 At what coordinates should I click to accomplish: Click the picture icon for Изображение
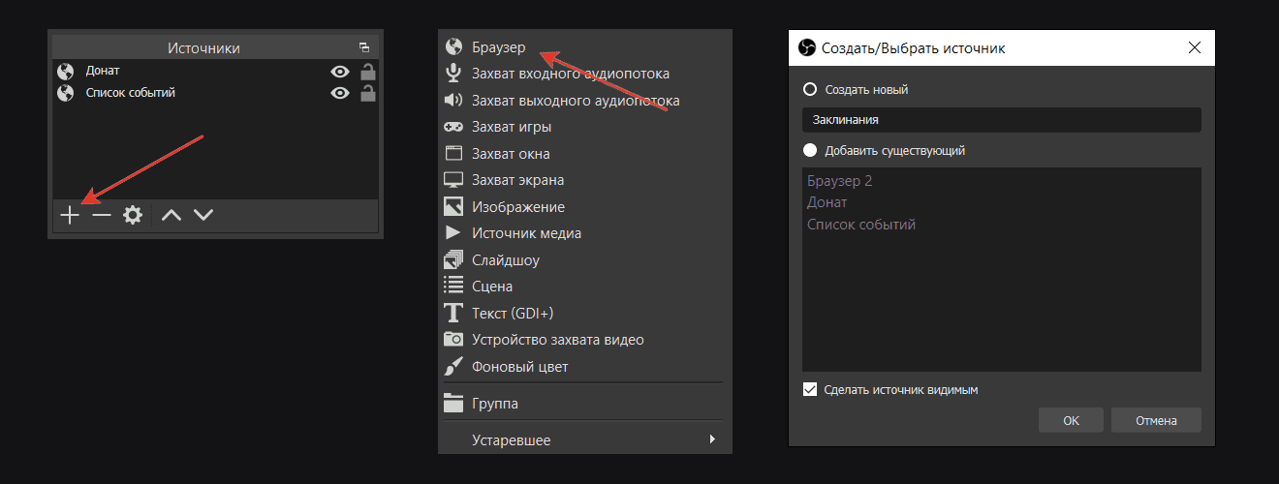[453, 206]
